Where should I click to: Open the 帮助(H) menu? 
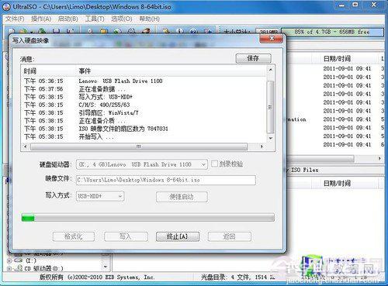150,19
